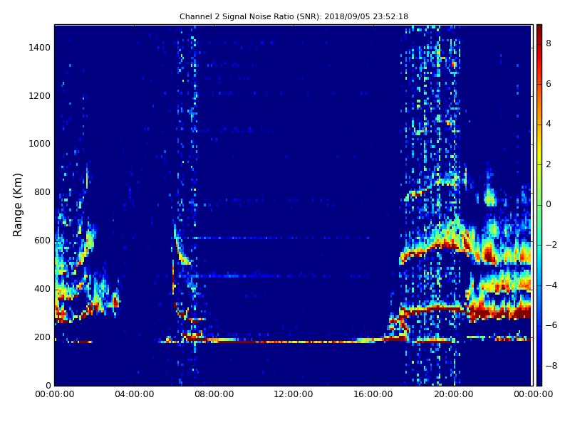Click the 12:00:00 time axis label

coord(294,394)
